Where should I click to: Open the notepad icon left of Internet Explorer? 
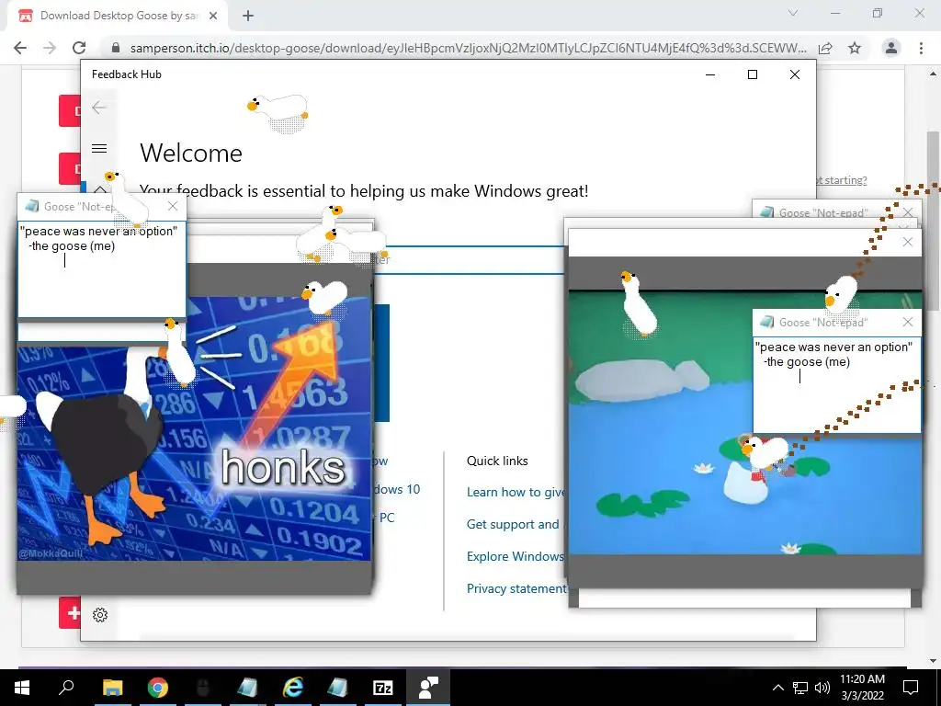point(248,688)
